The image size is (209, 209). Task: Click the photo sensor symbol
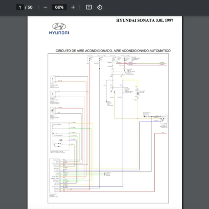click(53, 111)
